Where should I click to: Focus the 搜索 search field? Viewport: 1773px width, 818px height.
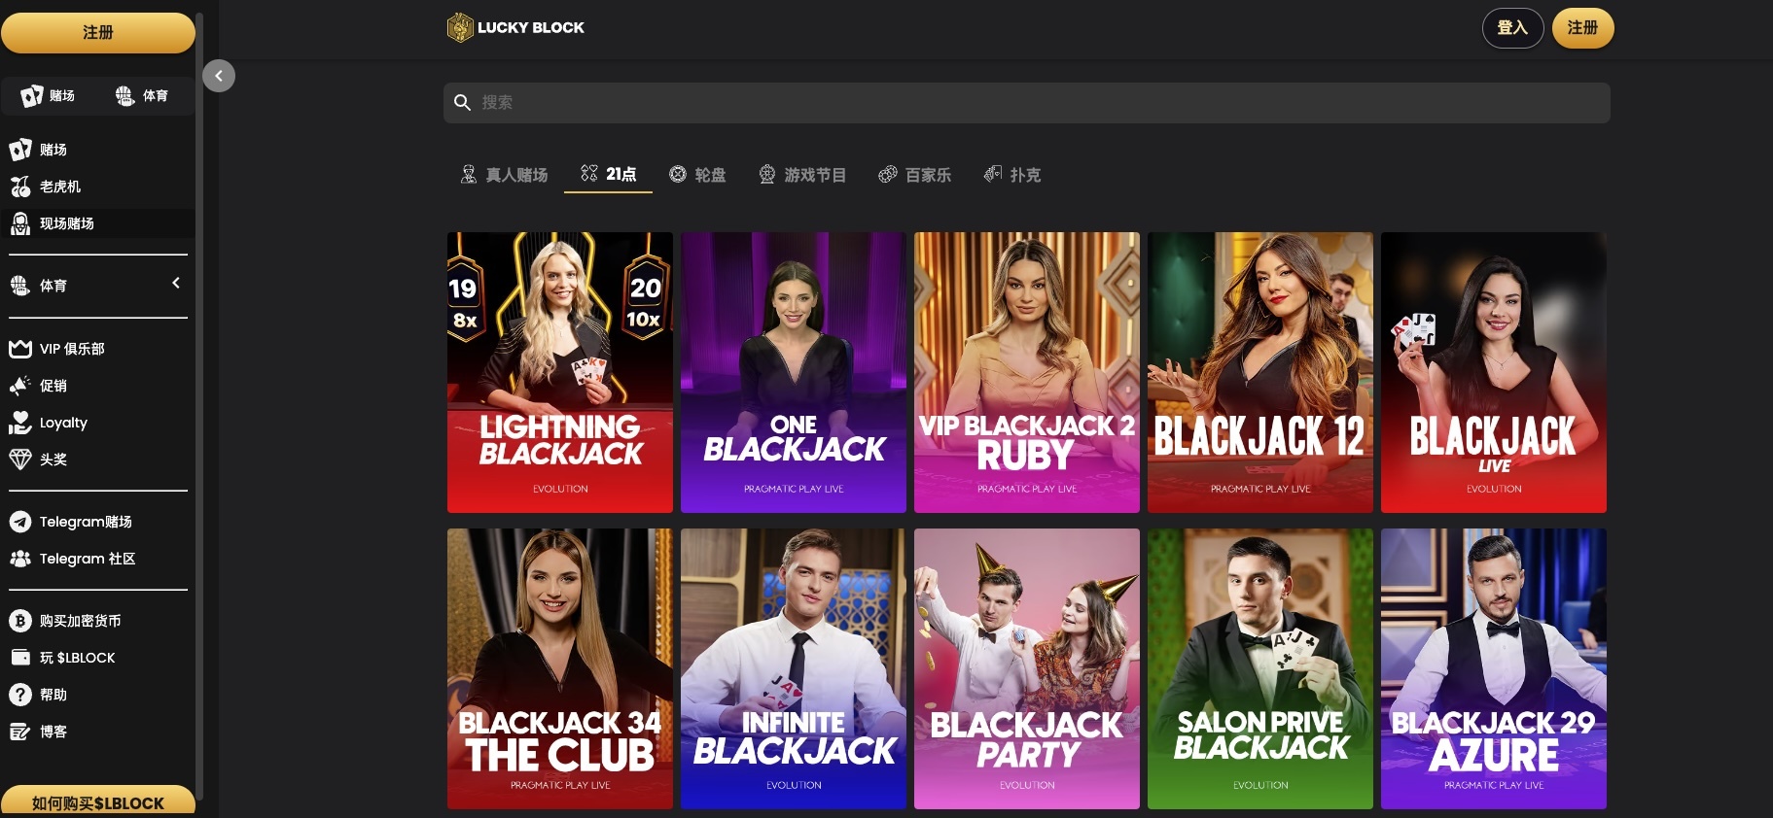(x=1026, y=102)
